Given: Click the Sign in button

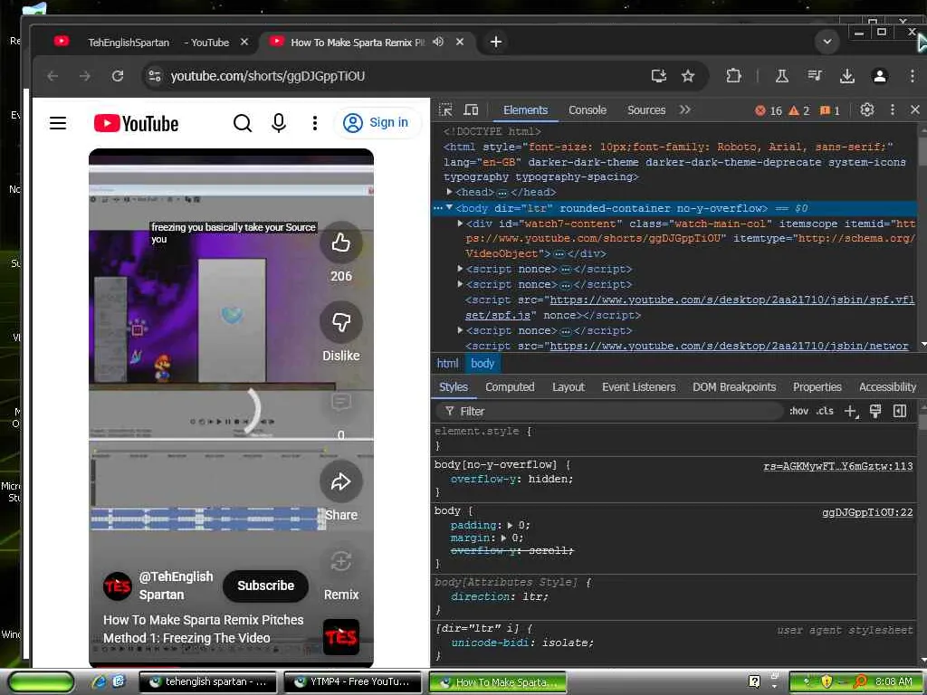Looking at the screenshot, I should click(x=377, y=122).
